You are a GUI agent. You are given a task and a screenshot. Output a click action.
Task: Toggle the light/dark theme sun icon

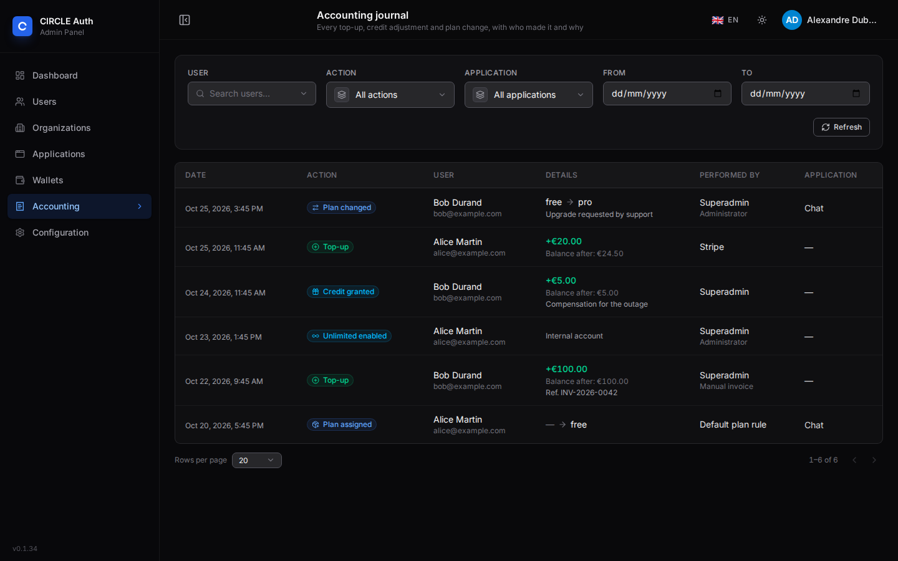tap(762, 20)
